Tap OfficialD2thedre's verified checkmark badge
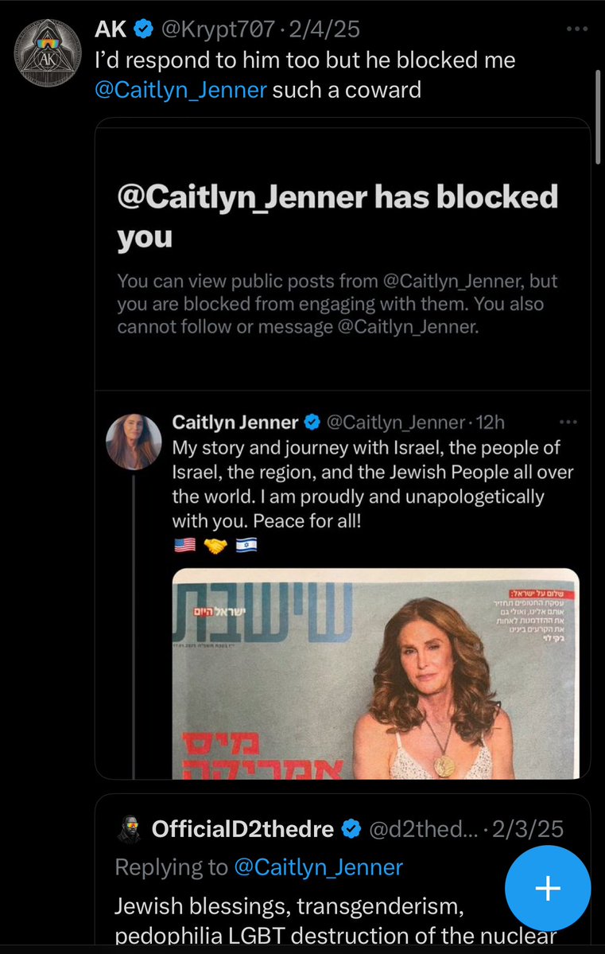This screenshot has width=605, height=954. (351, 830)
